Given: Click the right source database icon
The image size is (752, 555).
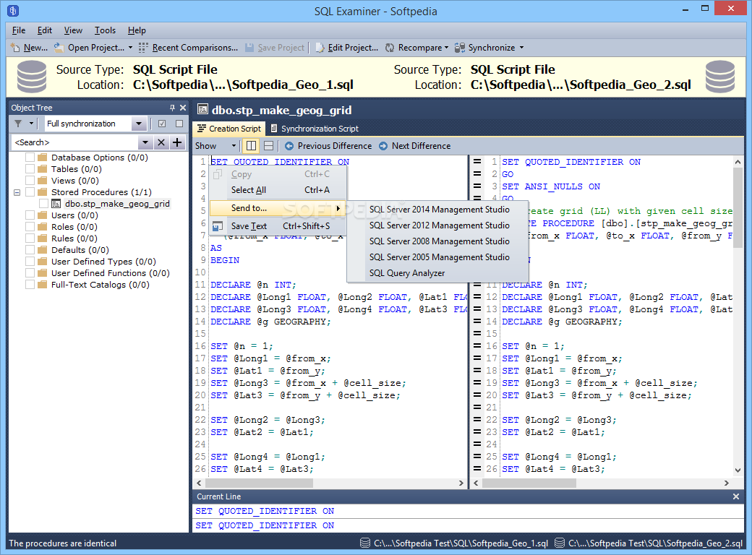Looking at the screenshot, I should coord(720,77).
